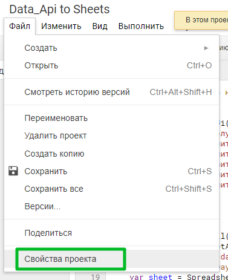Choose Создать копию

pos(112,154)
